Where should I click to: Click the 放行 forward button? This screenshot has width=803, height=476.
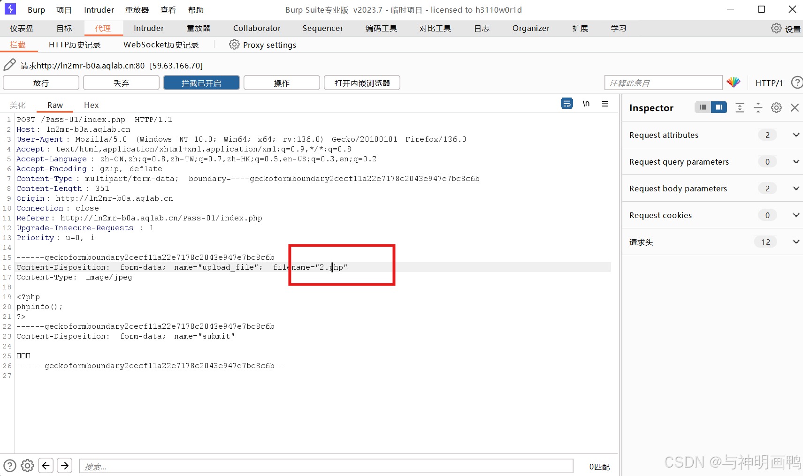coord(41,83)
